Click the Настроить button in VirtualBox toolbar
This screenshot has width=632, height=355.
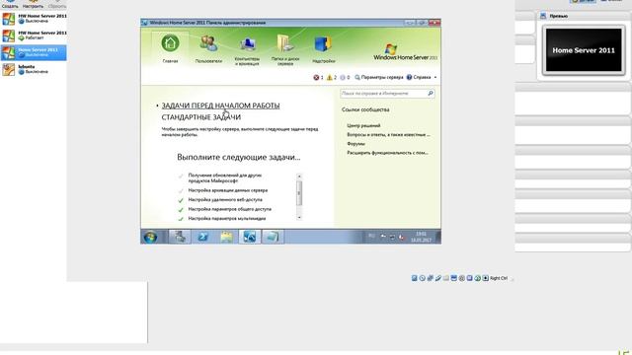point(33,4)
